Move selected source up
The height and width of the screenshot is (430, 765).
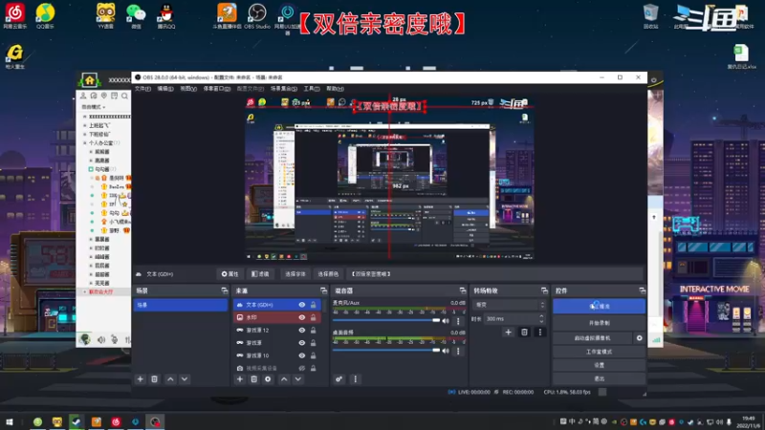coord(284,378)
